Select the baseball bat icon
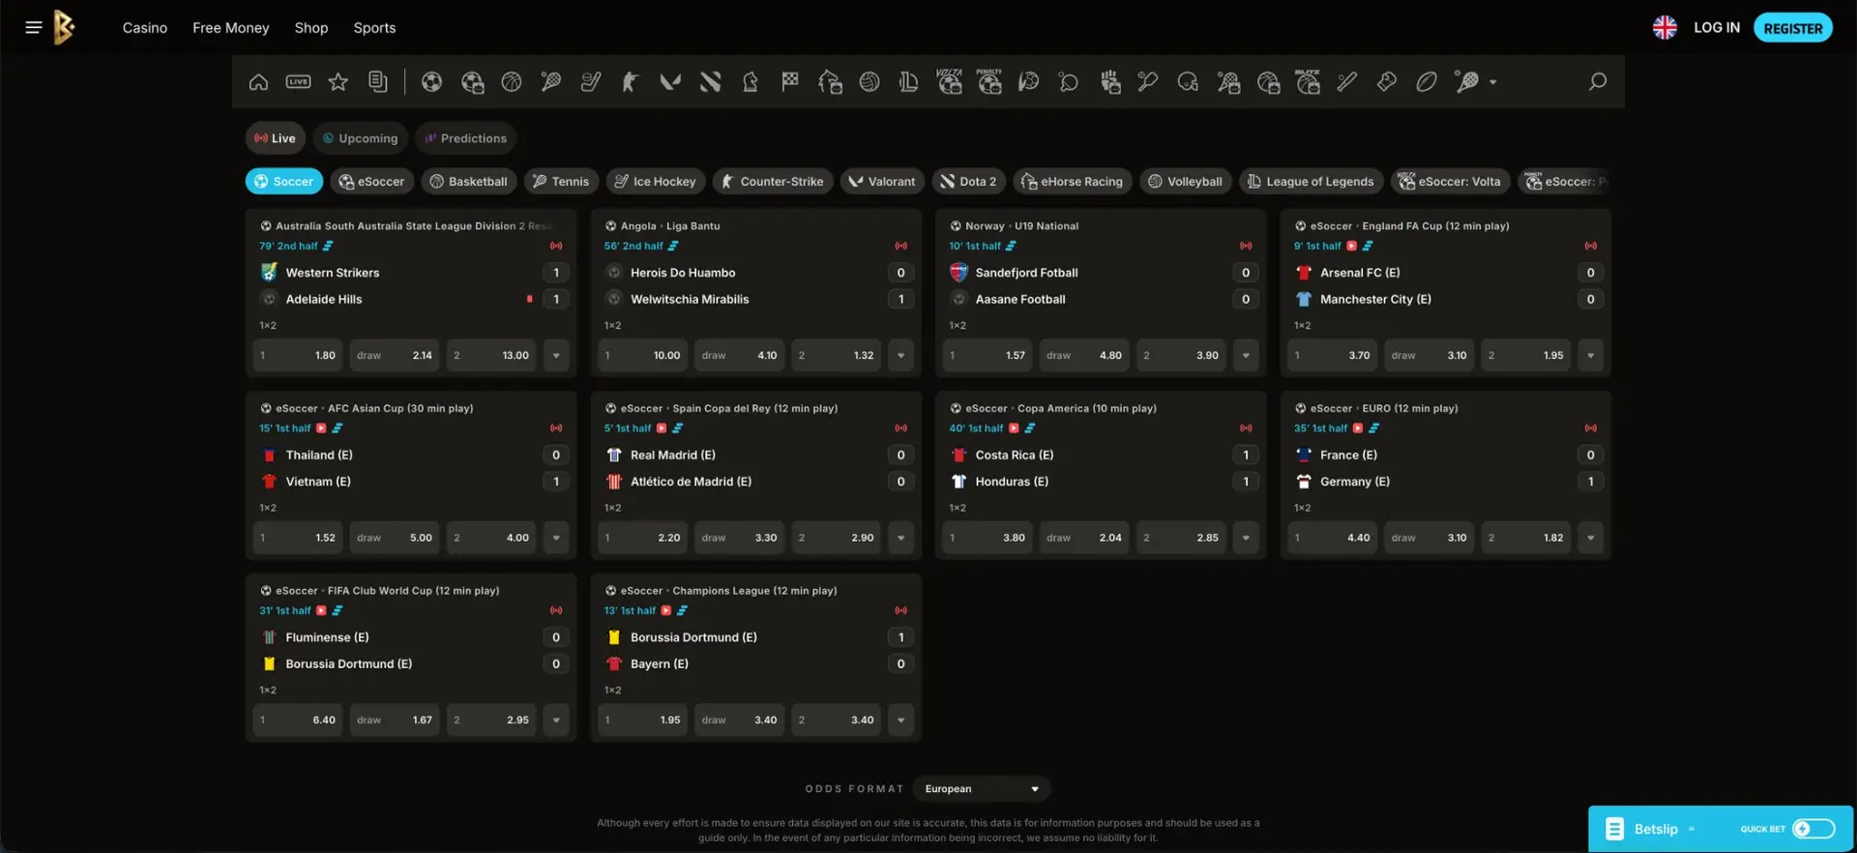1857x853 pixels. coord(1346,82)
